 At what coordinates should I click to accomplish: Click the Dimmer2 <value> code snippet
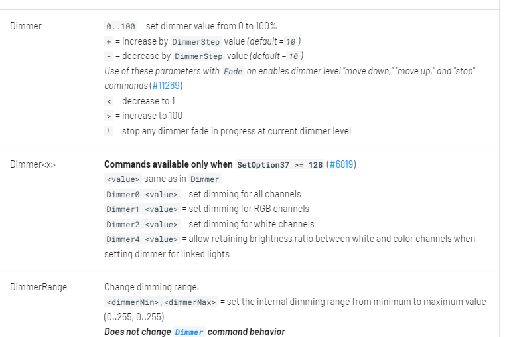coord(141,225)
